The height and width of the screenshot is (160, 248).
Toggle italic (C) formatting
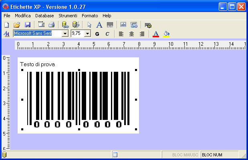(x=107, y=34)
